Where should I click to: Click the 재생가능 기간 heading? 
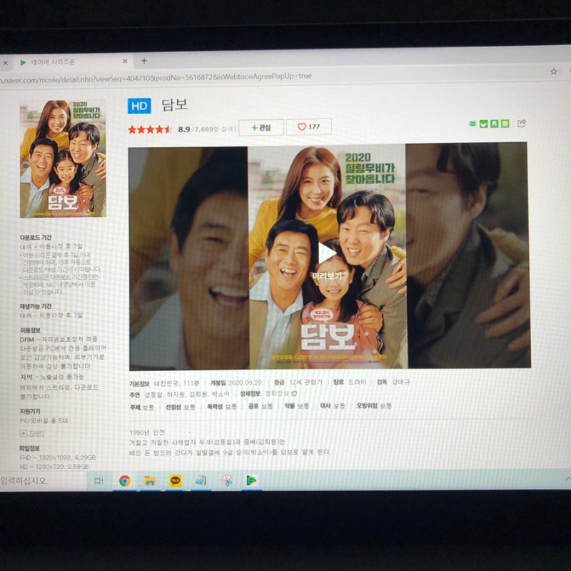pos(36,306)
